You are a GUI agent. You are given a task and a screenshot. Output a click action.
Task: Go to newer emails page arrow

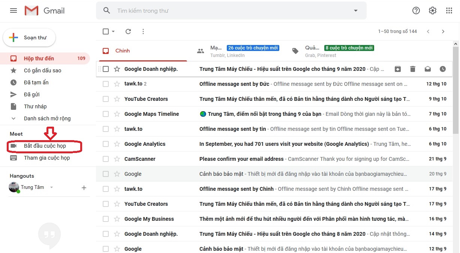428,31
